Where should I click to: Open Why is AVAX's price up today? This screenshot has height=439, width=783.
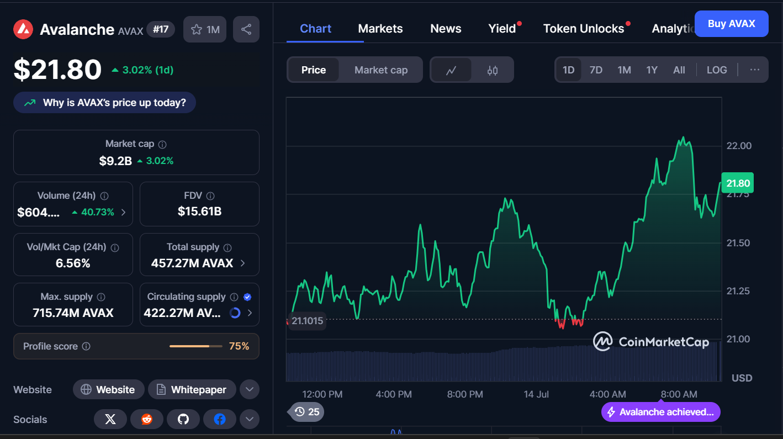click(105, 103)
